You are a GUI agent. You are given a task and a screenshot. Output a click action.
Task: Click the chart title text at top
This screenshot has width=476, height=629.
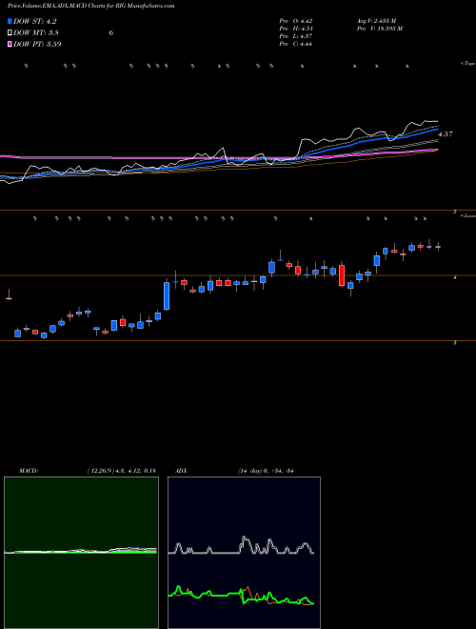[x=91, y=7]
